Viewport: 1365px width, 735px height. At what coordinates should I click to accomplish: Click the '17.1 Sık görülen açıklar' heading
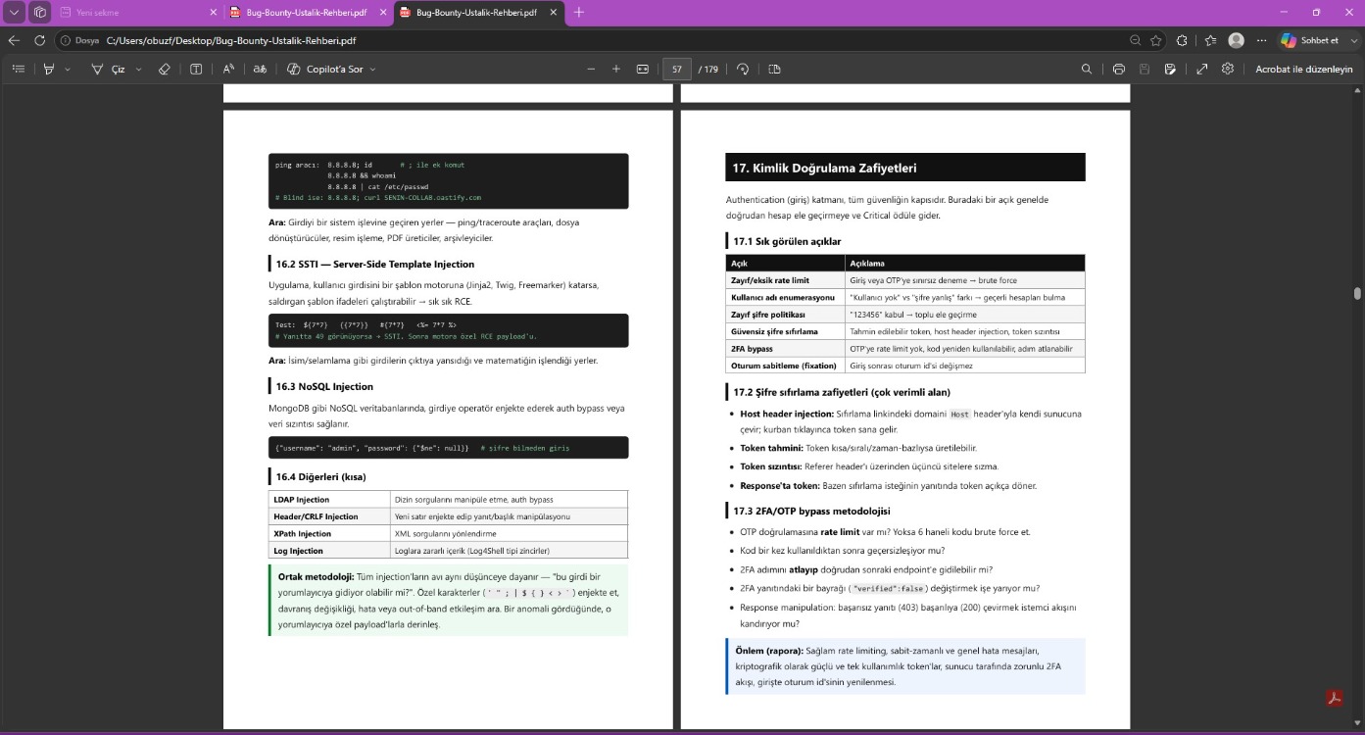787,241
